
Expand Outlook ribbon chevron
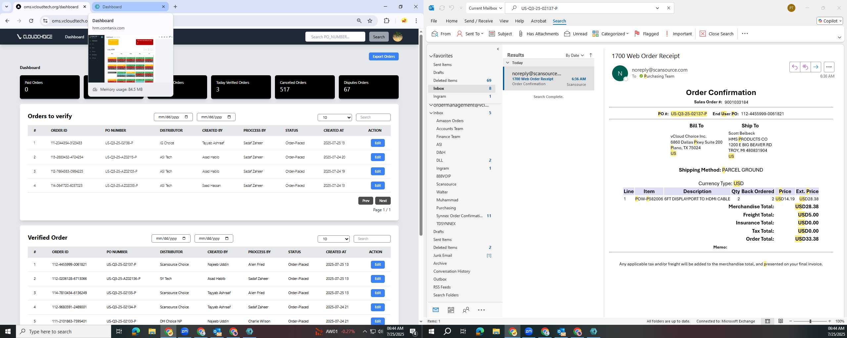pyautogui.click(x=839, y=37)
